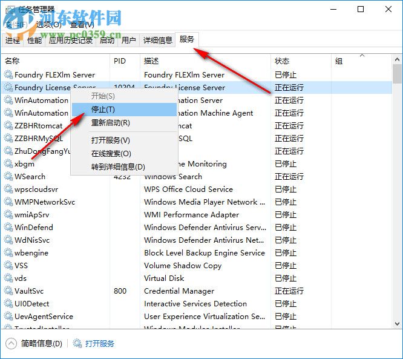Click the Credential Manager description
The width and height of the screenshot is (403, 359).
(x=179, y=291)
